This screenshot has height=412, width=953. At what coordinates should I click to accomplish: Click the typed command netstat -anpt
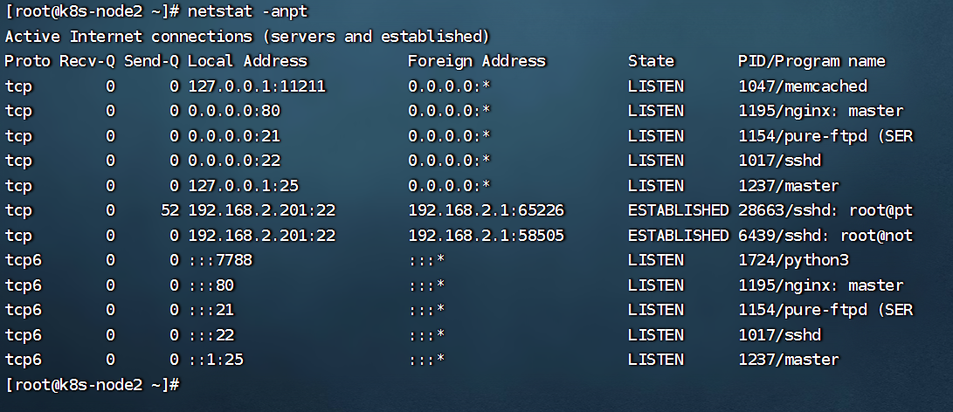[x=247, y=11]
